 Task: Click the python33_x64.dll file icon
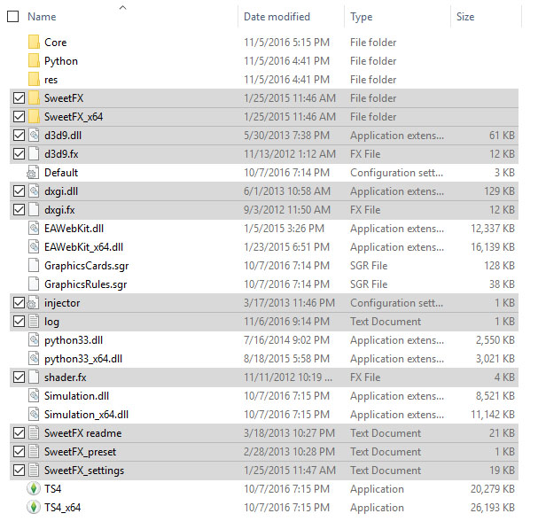coord(34,359)
